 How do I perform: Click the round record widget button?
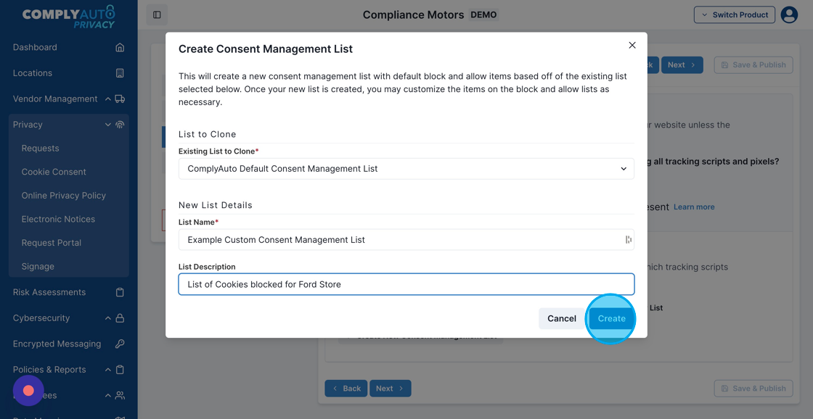tap(28, 391)
